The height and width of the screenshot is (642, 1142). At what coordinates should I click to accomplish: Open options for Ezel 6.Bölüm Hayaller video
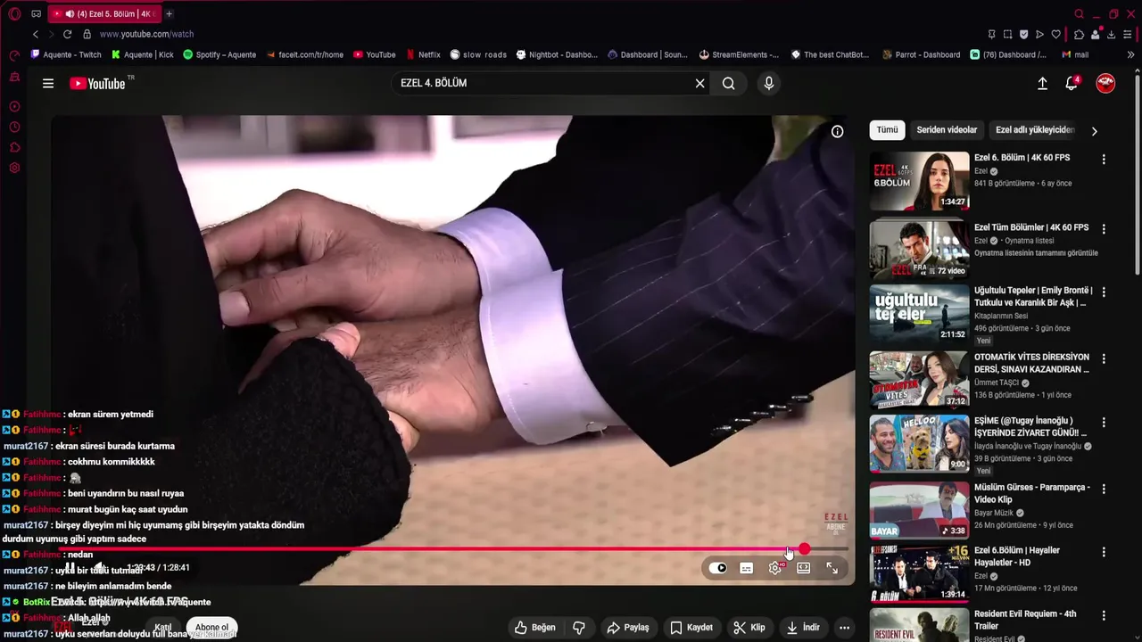pos(1104,553)
